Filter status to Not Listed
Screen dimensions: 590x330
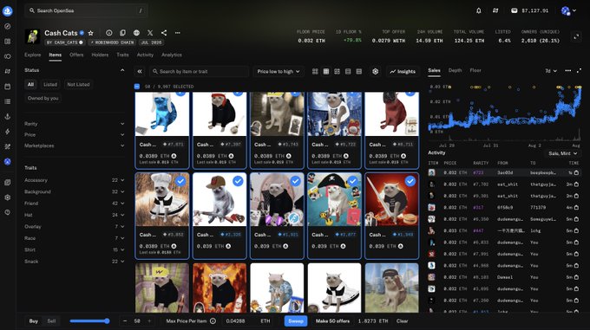click(78, 85)
